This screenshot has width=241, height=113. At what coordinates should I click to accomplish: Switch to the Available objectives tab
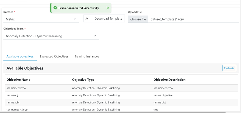[20, 56]
